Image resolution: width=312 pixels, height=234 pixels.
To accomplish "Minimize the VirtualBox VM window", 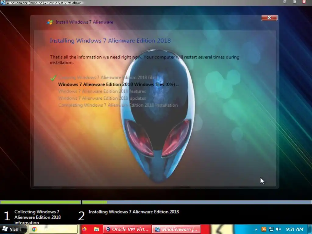I will point(285,2).
